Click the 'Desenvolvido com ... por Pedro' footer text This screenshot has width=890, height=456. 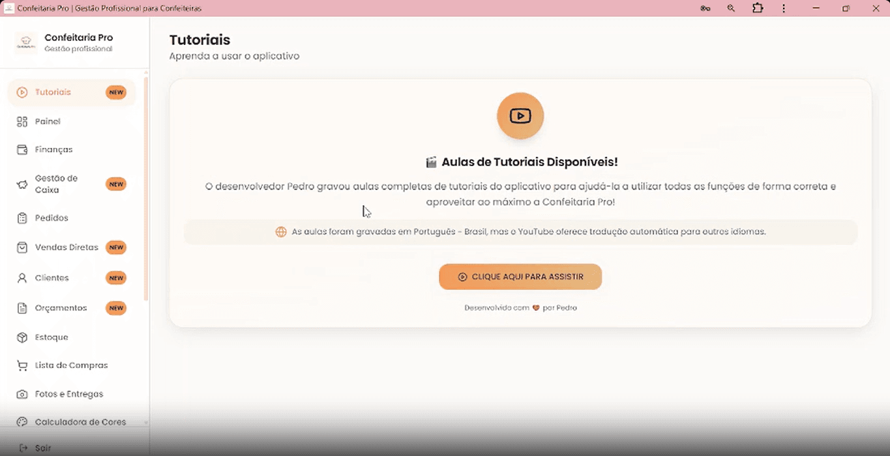click(x=520, y=308)
